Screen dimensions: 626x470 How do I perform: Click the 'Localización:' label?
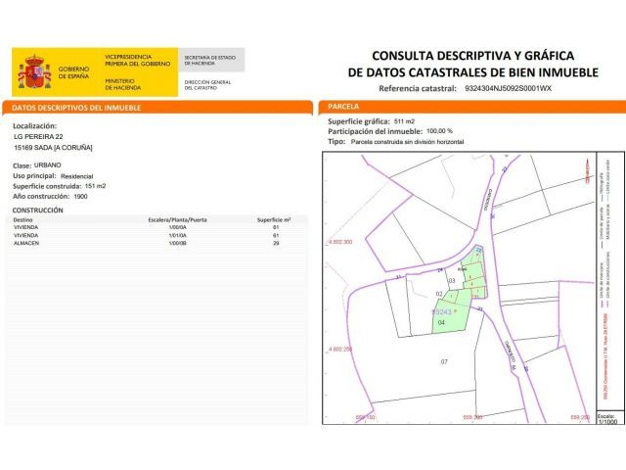click(x=35, y=126)
